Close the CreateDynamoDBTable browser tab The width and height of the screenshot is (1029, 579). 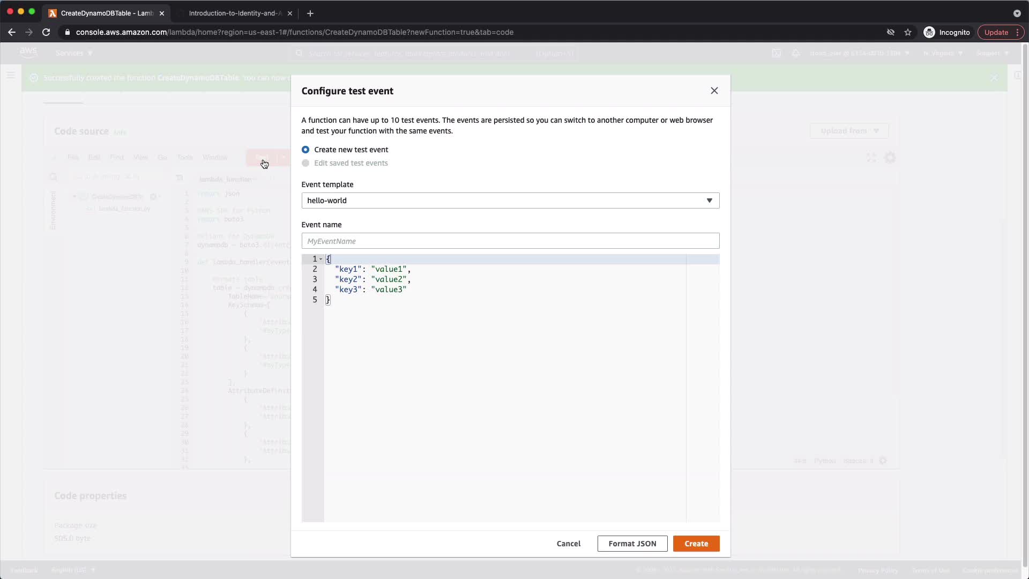click(x=162, y=13)
